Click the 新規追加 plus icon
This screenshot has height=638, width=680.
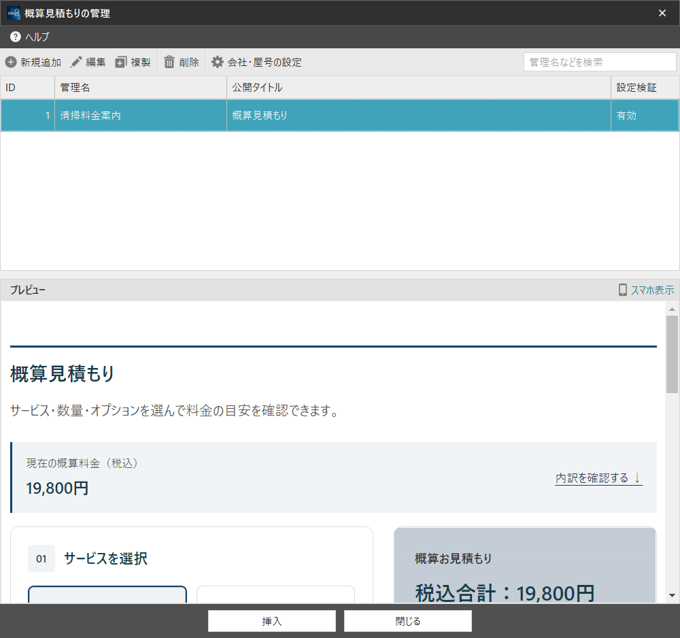coord(11,62)
